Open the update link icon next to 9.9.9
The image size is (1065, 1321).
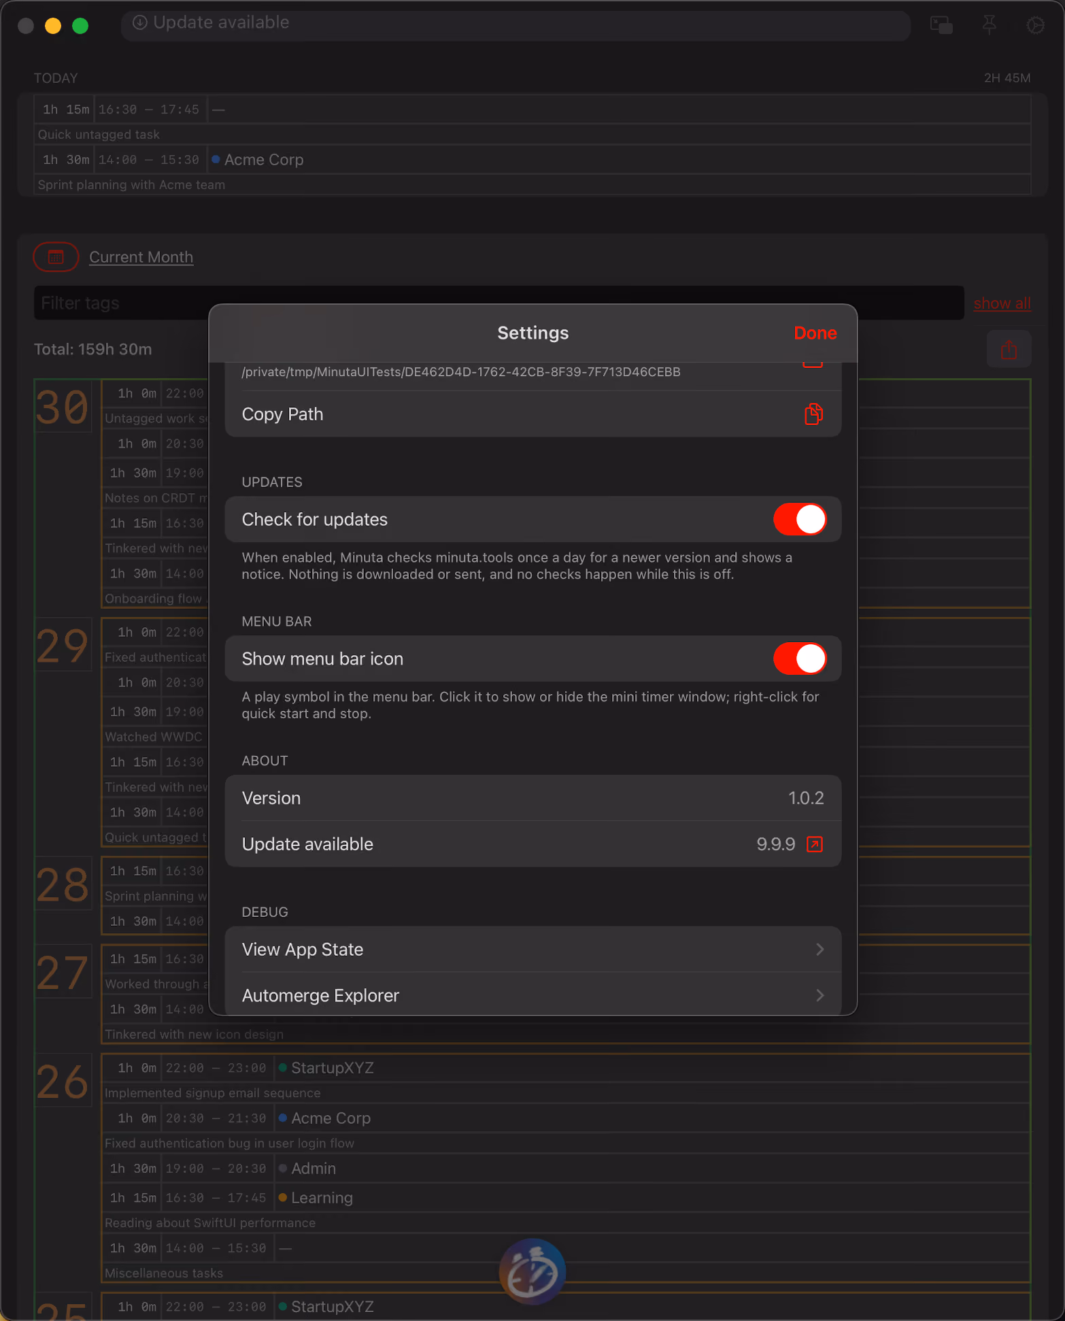[814, 844]
